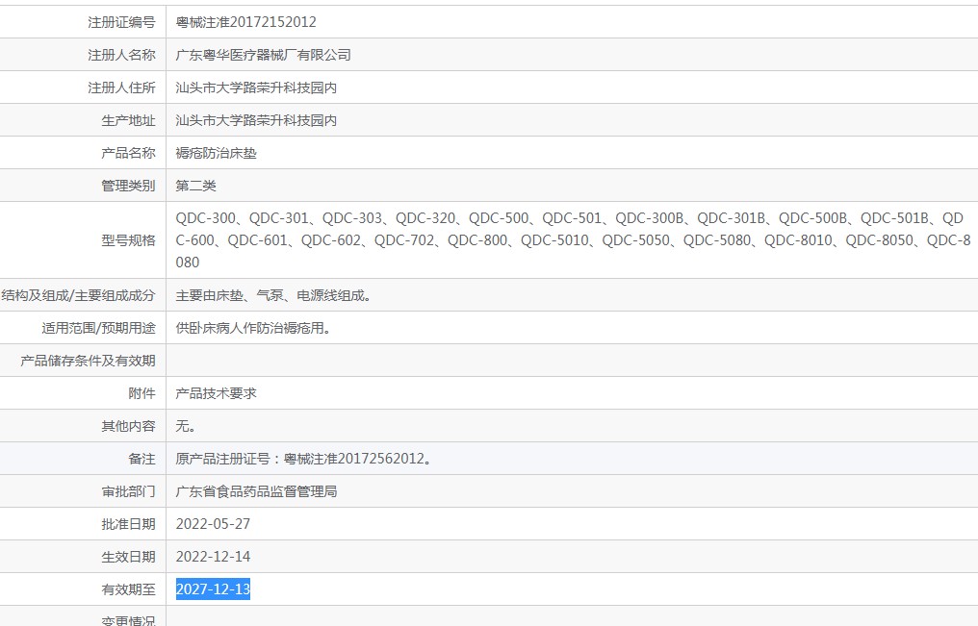
Task: Select the approval date '2022-05-27'
Action: point(213,524)
